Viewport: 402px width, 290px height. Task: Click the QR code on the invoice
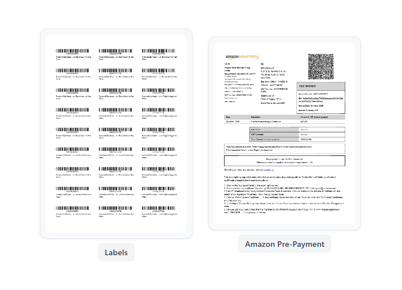[x=321, y=67]
